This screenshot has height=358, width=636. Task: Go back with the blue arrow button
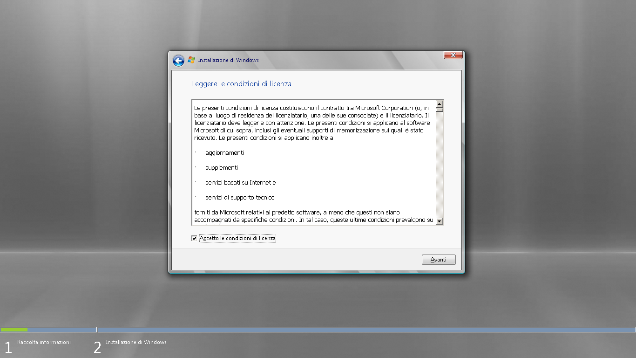(178, 61)
